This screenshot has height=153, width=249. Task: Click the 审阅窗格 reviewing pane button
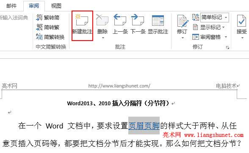click(x=207, y=37)
